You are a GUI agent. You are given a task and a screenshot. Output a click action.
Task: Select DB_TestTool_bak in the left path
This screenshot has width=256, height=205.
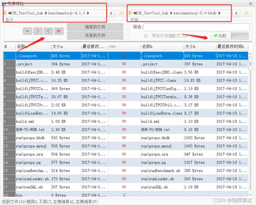tap(28, 13)
